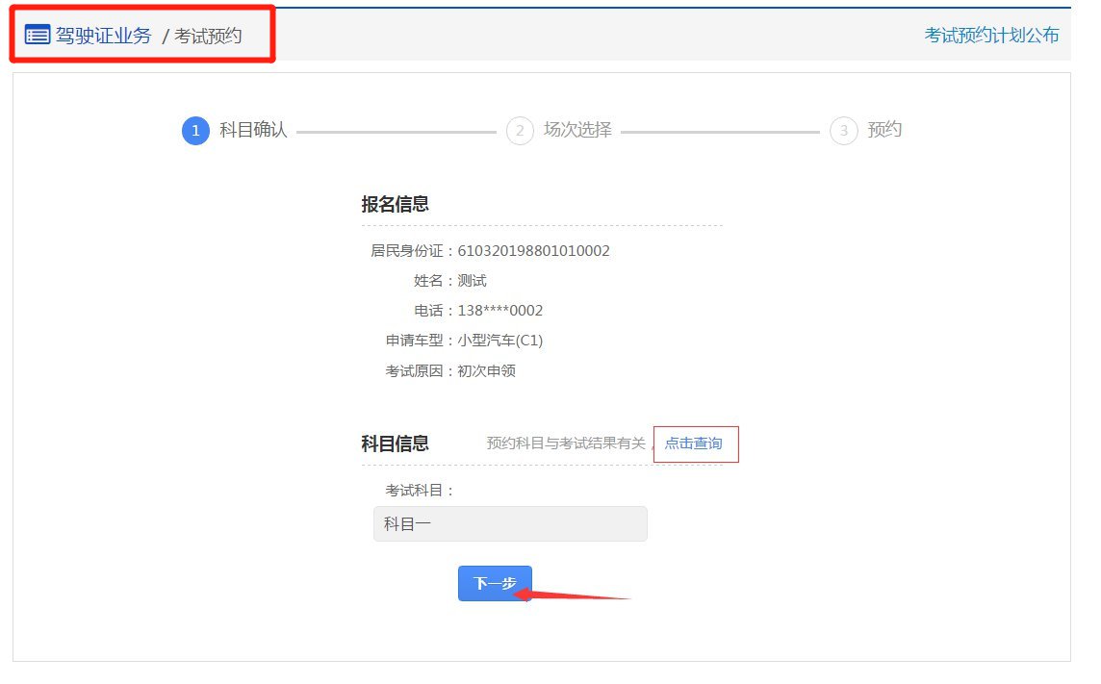Click the masked phone number 138****0002
Screen dimensions: 1101x684
pos(500,311)
